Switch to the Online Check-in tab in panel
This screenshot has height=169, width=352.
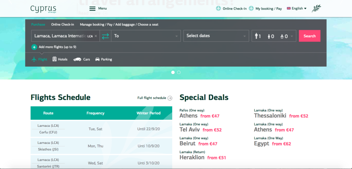tap(63, 24)
